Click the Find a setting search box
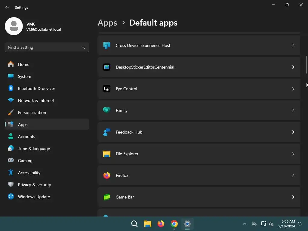This screenshot has width=308, height=231. 47,47
